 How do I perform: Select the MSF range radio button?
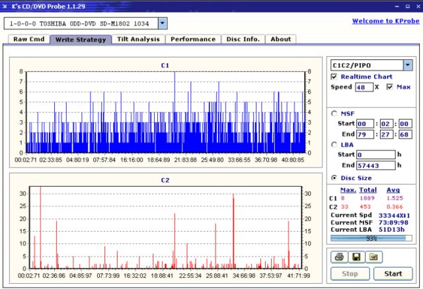334,113
